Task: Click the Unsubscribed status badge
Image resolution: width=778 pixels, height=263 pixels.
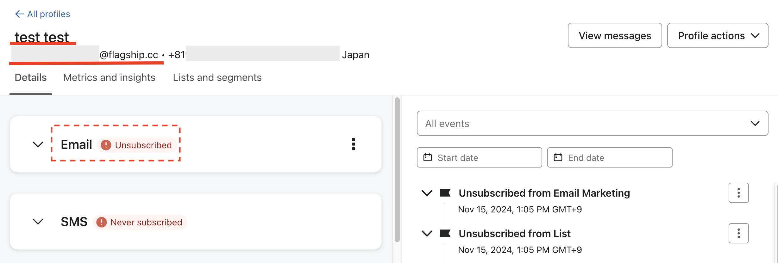Action: tap(137, 145)
